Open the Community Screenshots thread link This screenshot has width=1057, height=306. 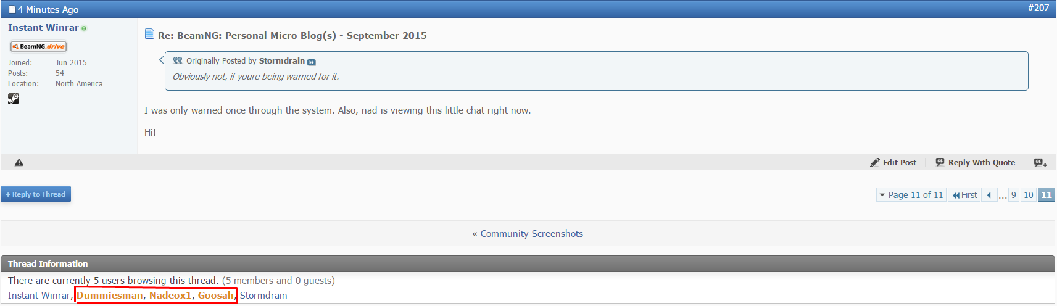point(531,234)
